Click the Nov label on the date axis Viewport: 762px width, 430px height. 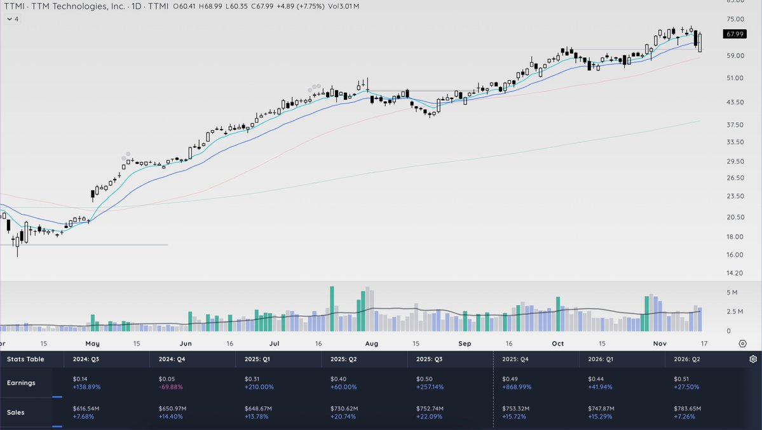[x=659, y=343]
